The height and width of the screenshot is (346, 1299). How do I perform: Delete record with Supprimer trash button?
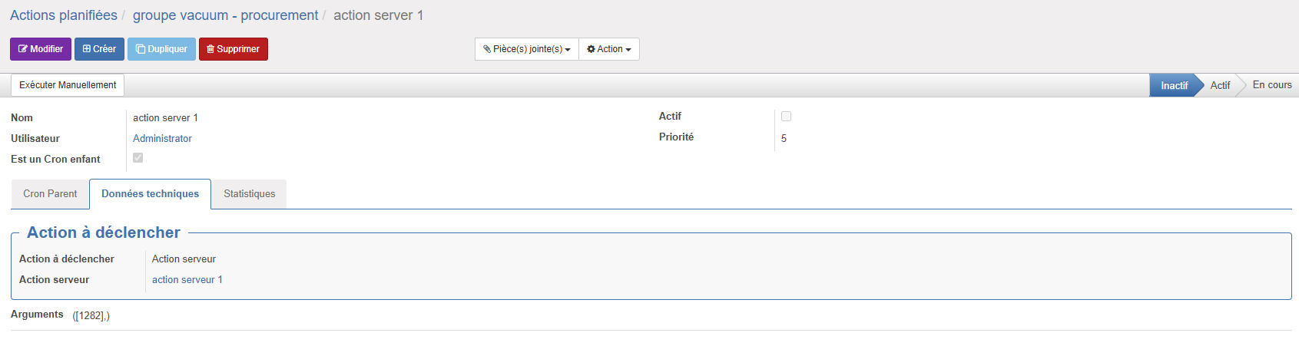(x=233, y=49)
